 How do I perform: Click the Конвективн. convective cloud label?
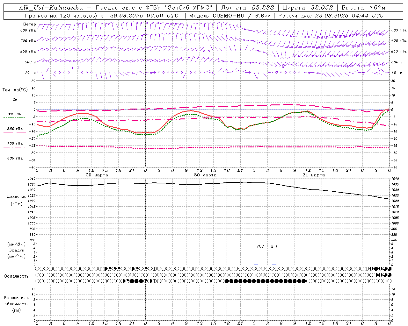[17, 298]
